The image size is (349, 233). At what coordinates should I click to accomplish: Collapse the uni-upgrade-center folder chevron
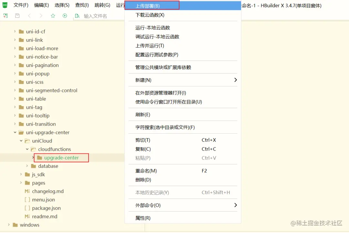coord(15,132)
